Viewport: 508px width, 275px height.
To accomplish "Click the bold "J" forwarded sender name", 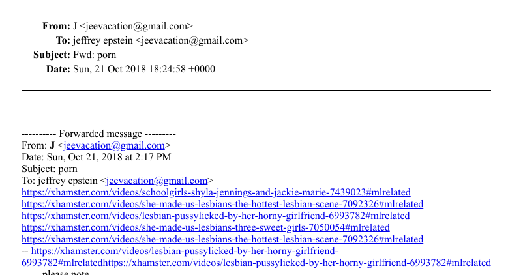I will click(x=52, y=145).
